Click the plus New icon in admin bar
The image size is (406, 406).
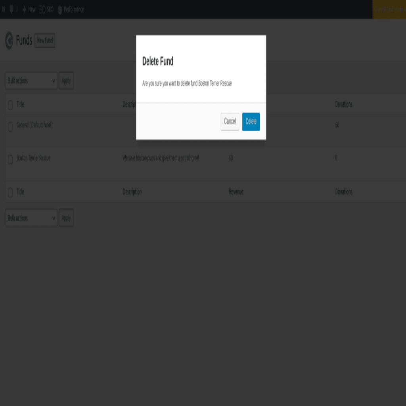24,10
